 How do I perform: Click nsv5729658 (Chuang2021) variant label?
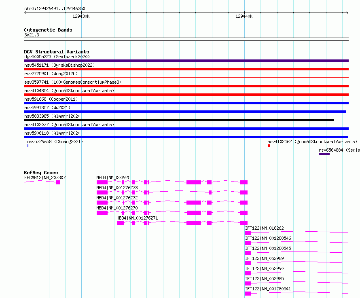pyautogui.click(x=55, y=142)
